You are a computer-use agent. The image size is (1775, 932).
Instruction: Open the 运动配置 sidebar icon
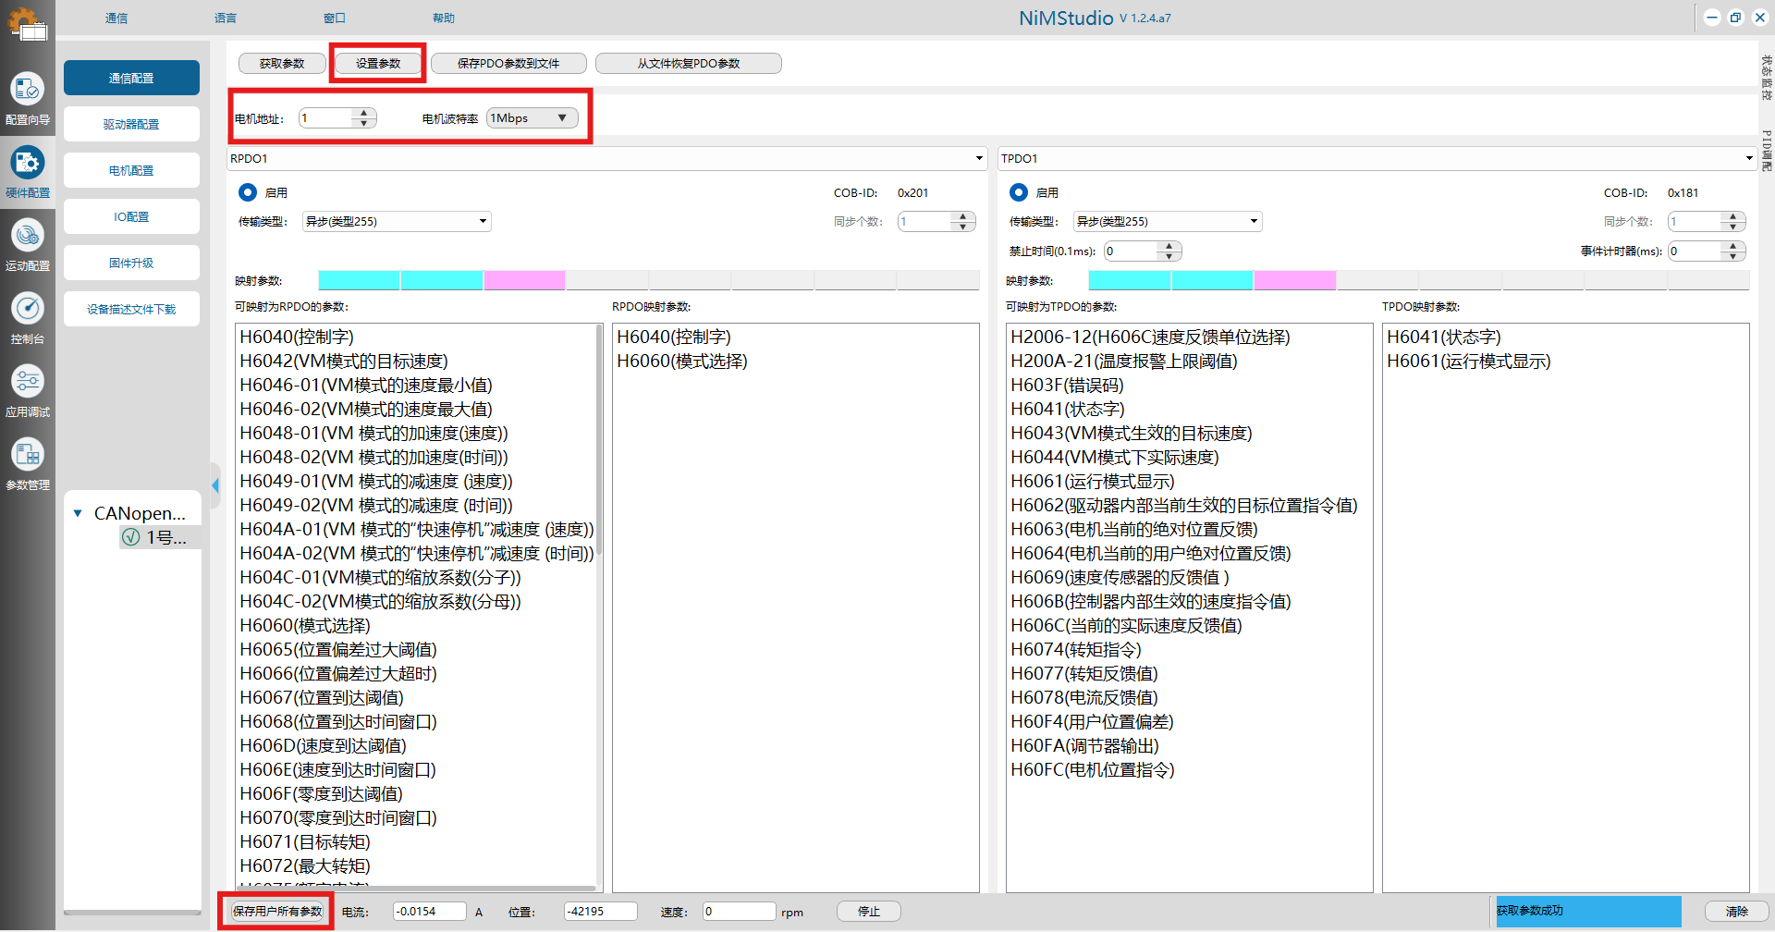[28, 236]
